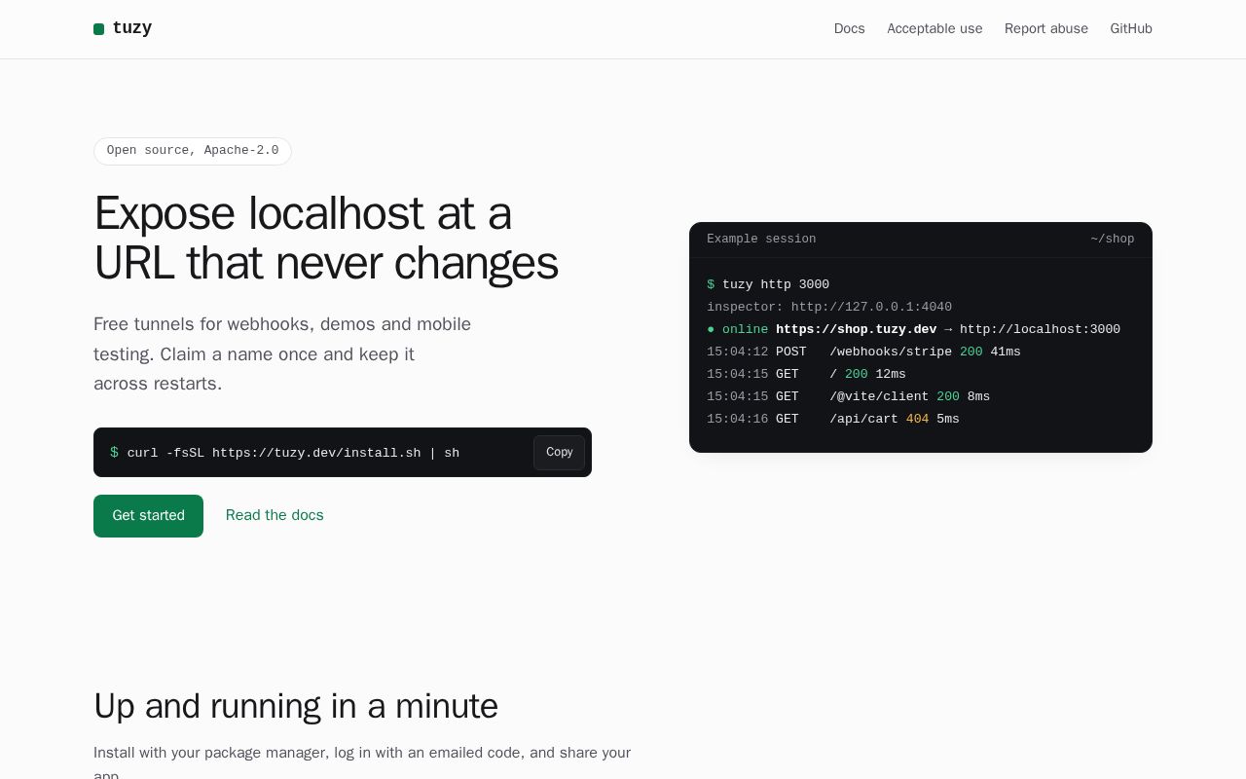The image size is (1246, 779).
Task: Click the "15:04:12" timestamp
Action: pos(737,352)
